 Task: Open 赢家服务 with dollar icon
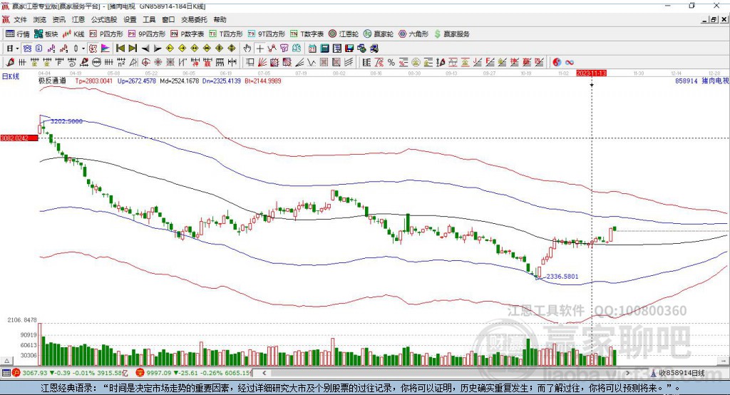(451, 34)
